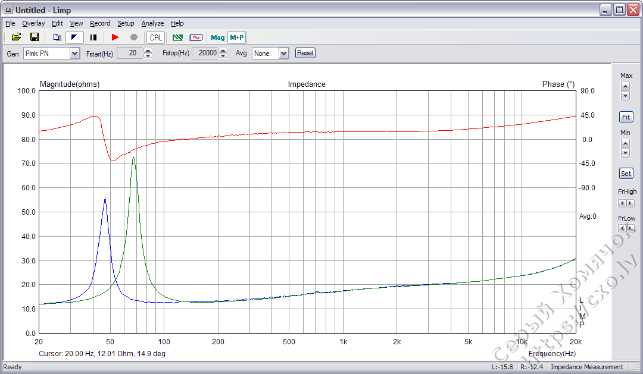Open the Avg averaging dropdown

pyautogui.click(x=284, y=53)
